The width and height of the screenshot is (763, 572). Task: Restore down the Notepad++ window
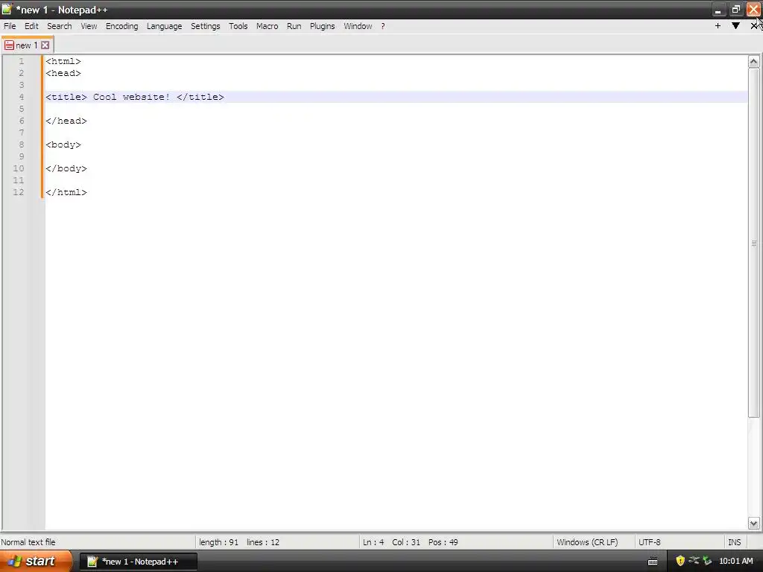click(x=735, y=10)
